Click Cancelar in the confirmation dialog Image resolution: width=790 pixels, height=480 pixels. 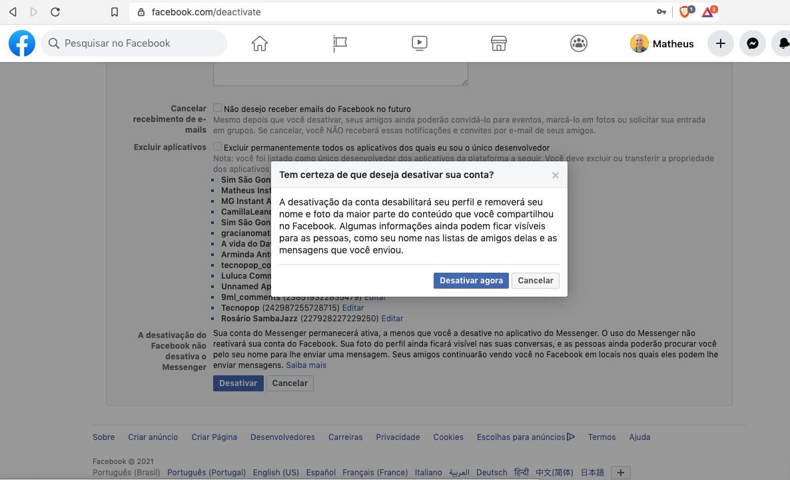pos(535,281)
